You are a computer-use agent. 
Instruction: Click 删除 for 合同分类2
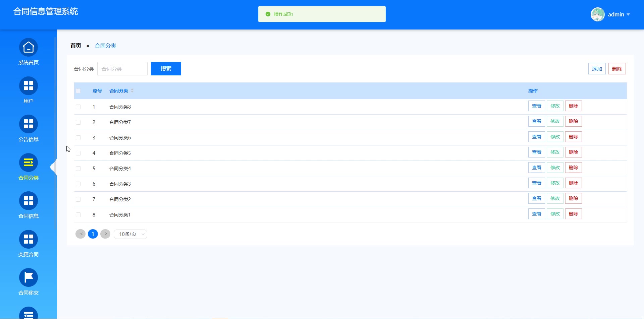[574, 198]
